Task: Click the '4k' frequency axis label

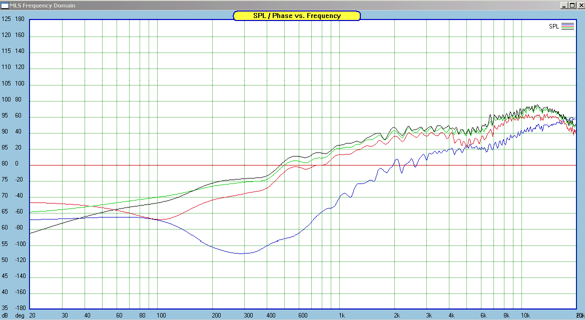Action: click(452, 315)
